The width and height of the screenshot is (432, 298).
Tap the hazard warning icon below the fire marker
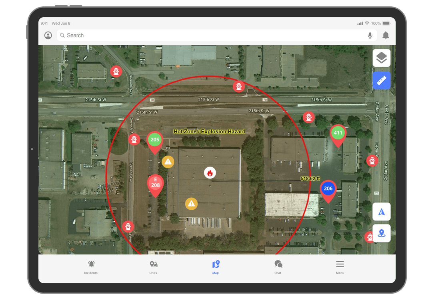point(191,204)
